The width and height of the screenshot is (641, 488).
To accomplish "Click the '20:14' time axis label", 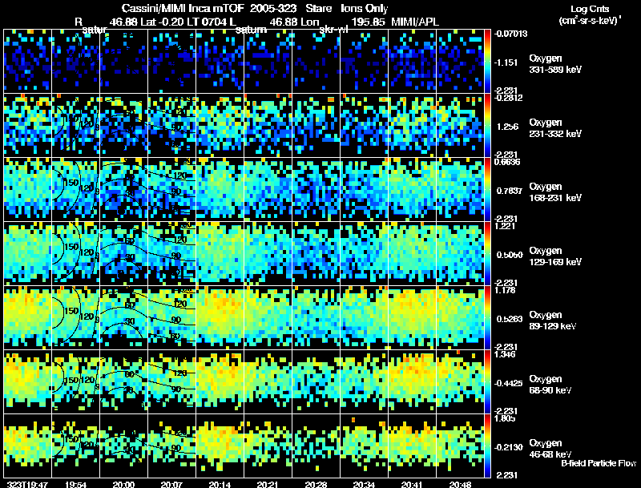I will point(220,484).
